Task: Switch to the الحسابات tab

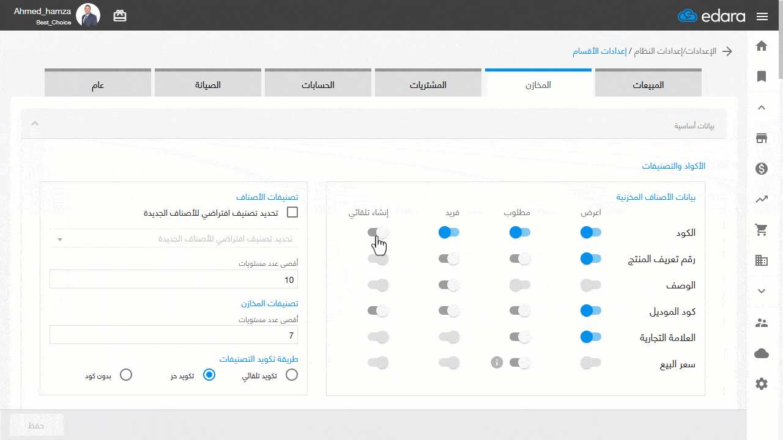Action: 318,85
